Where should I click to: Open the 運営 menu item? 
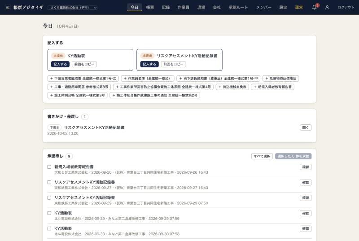tap(299, 7)
